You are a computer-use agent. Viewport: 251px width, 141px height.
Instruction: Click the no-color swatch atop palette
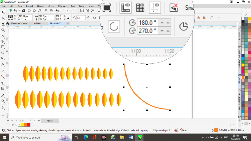pos(243,18)
